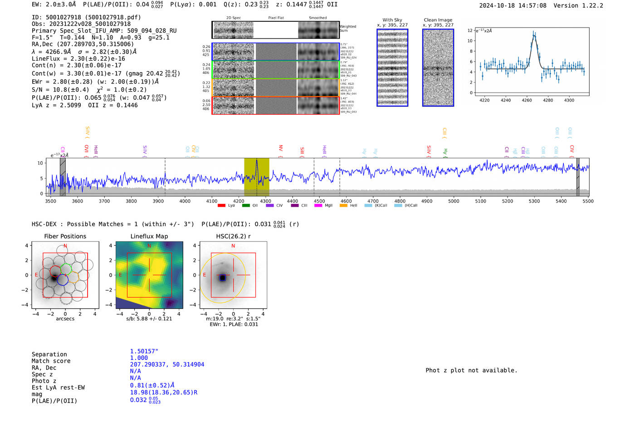The image size is (635, 432).
Task: Open the HSC(26.2) r image panel
Action: tap(233, 275)
